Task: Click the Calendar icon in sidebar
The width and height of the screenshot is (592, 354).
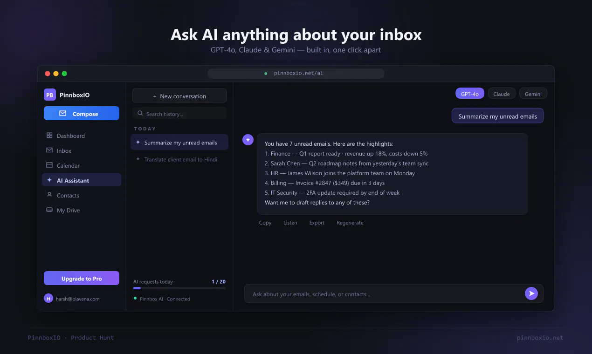Action: pos(49,165)
